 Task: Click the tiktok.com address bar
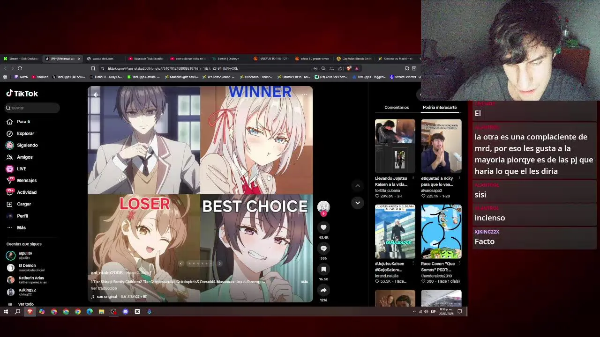coord(206,68)
